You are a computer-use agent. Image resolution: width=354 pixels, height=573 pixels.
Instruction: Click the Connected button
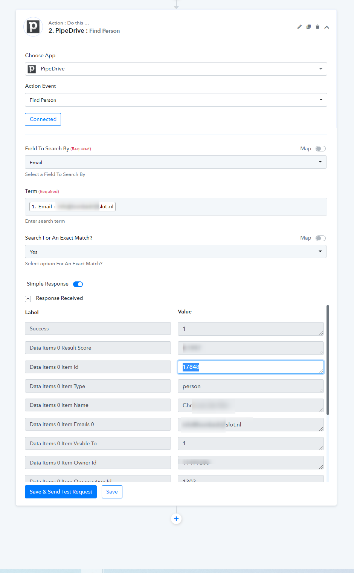(43, 119)
